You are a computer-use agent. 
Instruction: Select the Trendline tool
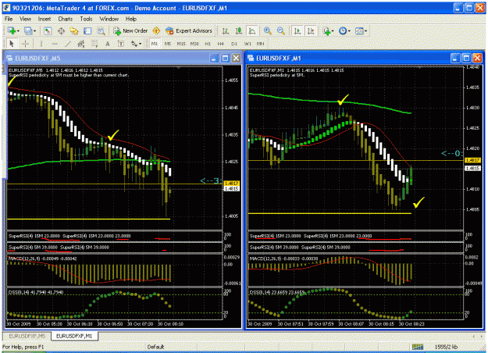tap(68, 44)
